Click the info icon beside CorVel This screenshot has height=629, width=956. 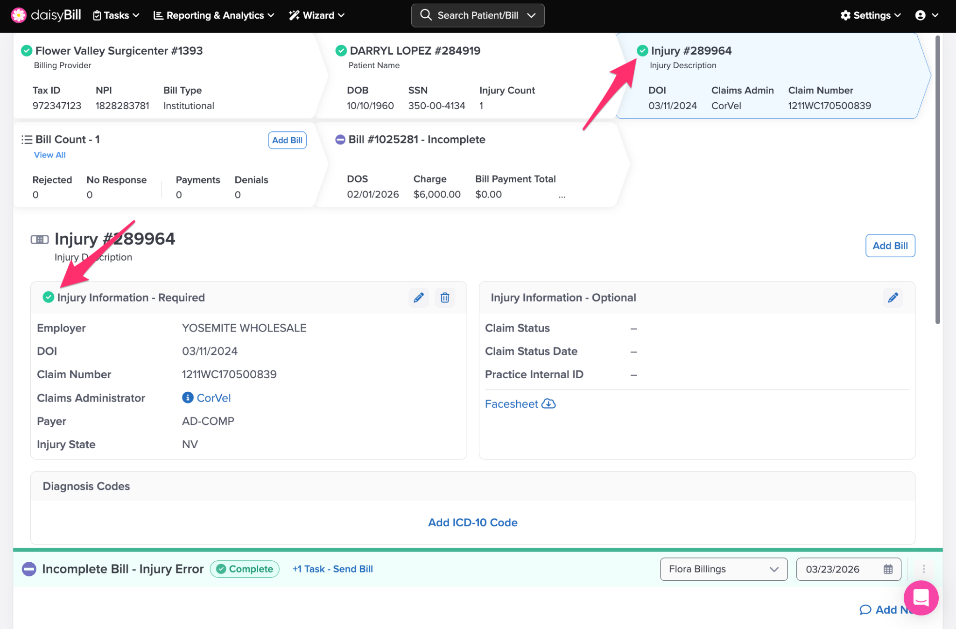pyautogui.click(x=188, y=397)
